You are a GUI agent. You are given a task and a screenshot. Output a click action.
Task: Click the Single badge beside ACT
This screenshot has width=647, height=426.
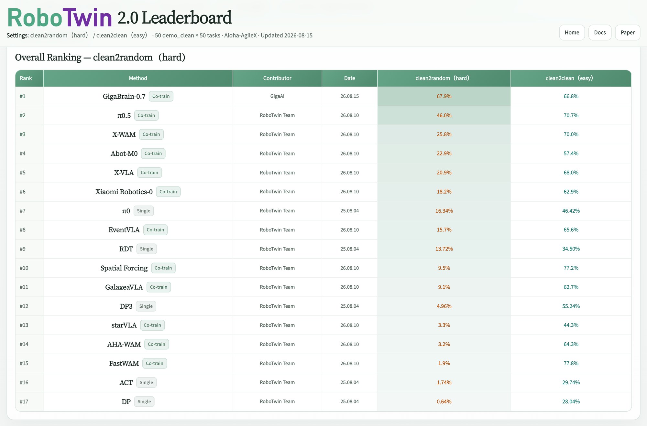pyautogui.click(x=146, y=382)
